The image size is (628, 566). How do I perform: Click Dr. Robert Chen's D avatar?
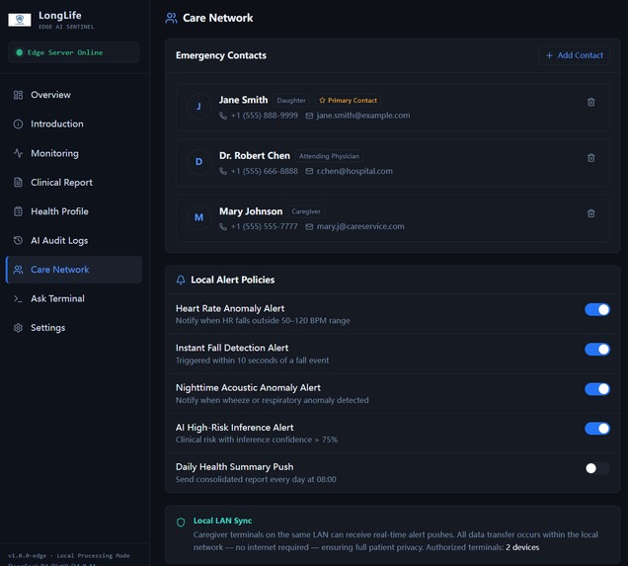198,162
